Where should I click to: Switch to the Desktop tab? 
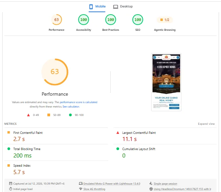click(123, 6)
